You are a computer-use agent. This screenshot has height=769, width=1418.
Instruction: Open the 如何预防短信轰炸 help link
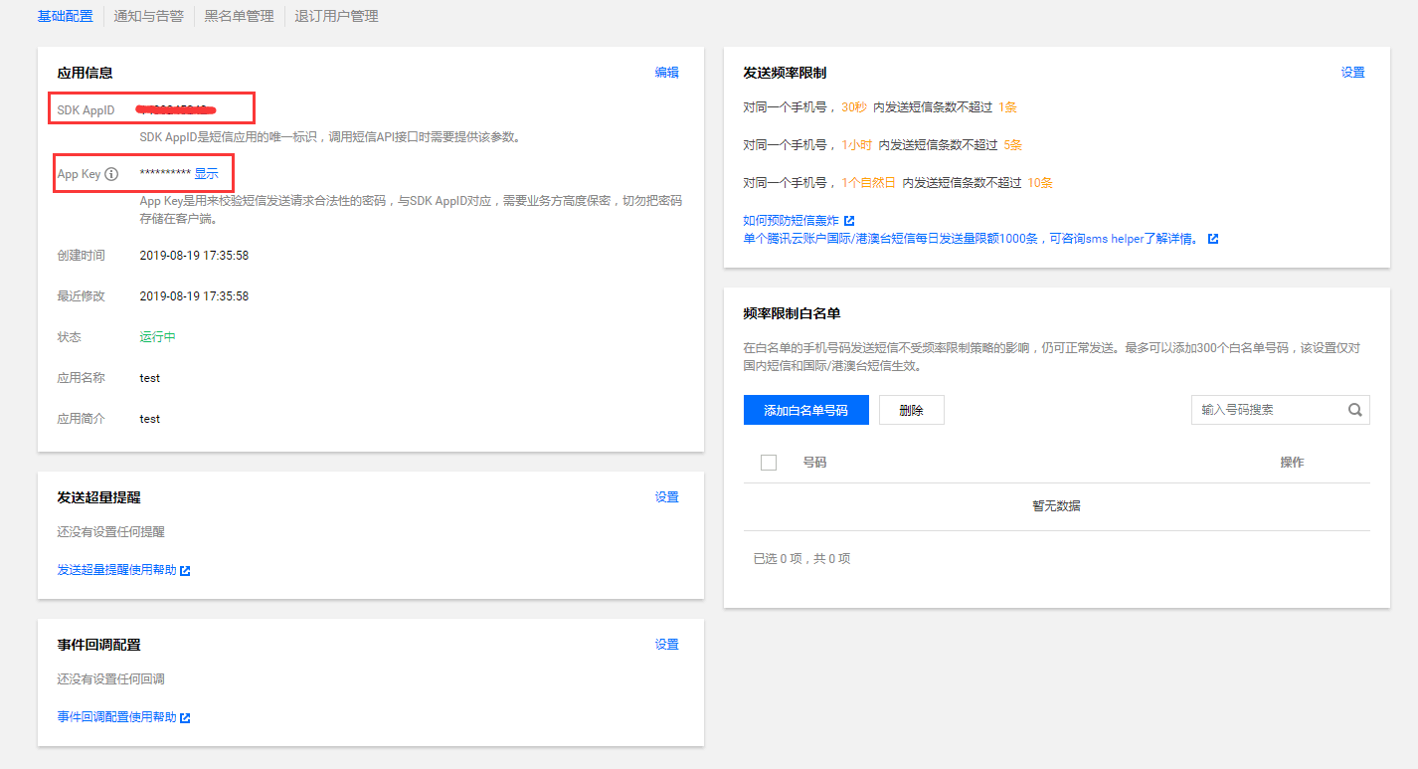[x=791, y=221]
